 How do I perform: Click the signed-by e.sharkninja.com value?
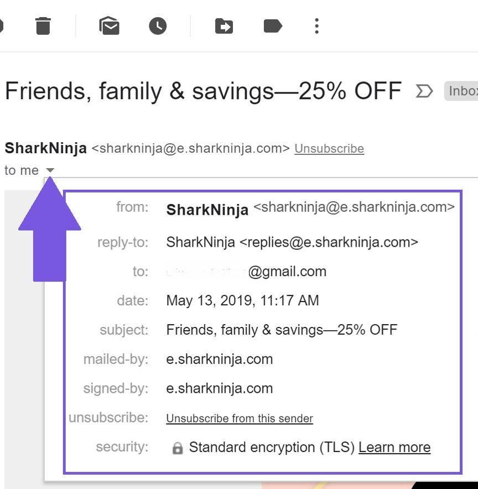click(x=219, y=388)
